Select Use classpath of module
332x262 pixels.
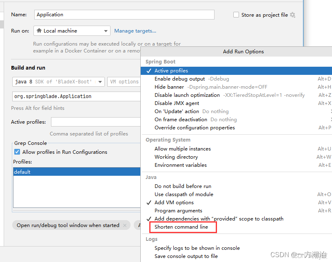coord(236,194)
